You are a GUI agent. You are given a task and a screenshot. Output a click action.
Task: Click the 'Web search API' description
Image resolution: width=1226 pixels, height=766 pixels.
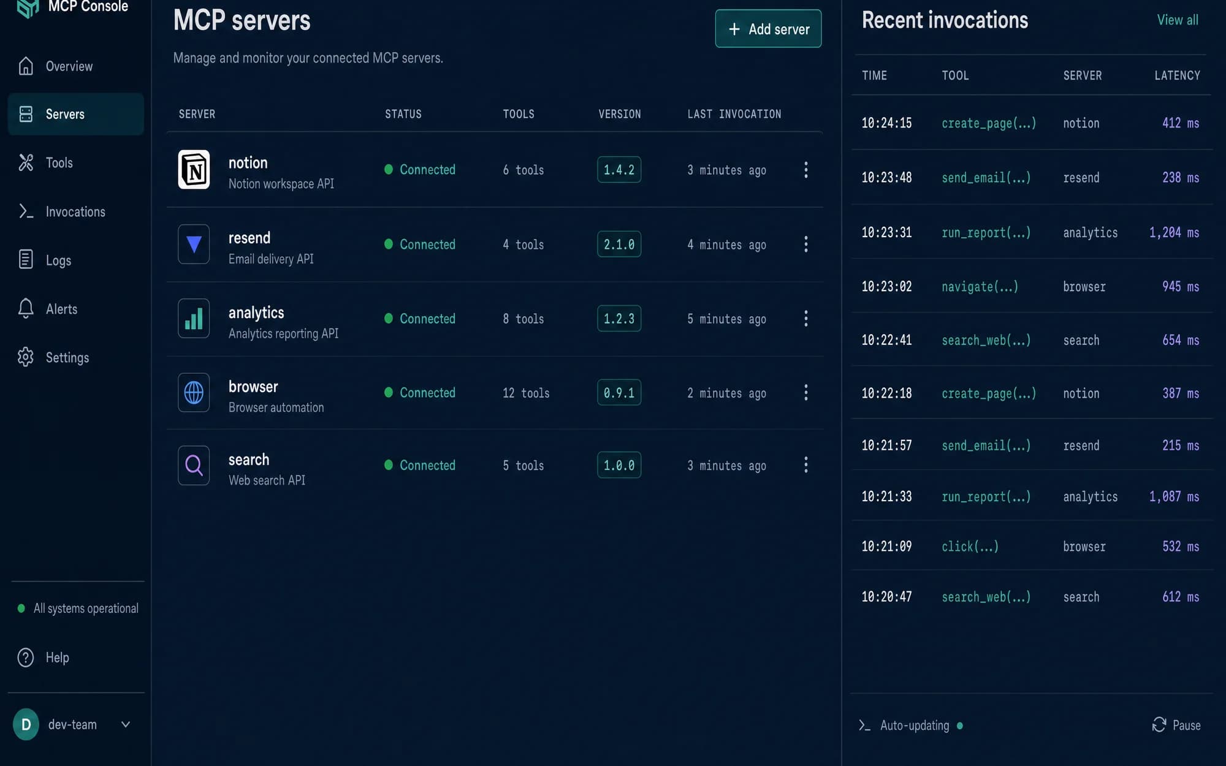click(267, 480)
